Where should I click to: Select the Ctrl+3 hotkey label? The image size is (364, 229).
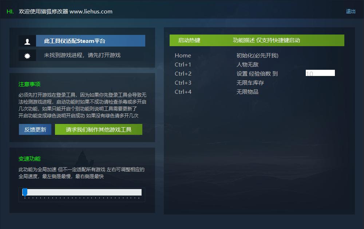coord(183,83)
